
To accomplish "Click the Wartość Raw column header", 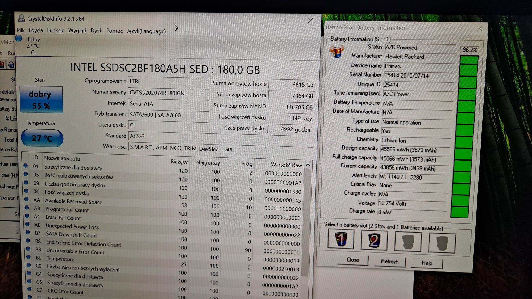I will pyautogui.click(x=286, y=165).
